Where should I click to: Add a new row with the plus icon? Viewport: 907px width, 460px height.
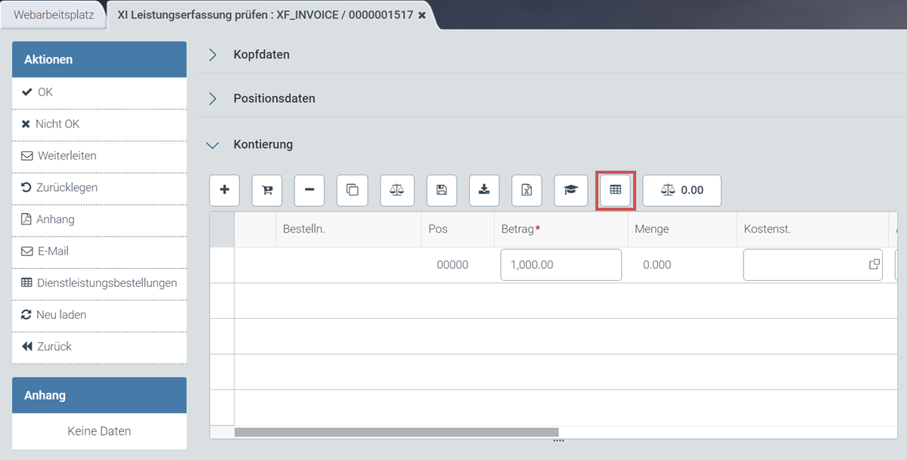224,190
